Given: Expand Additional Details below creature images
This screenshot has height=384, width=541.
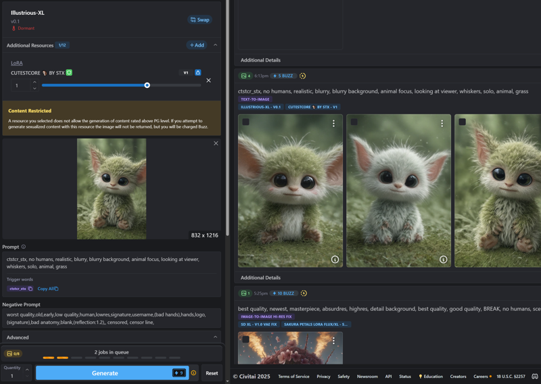Looking at the screenshot, I should [260, 277].
